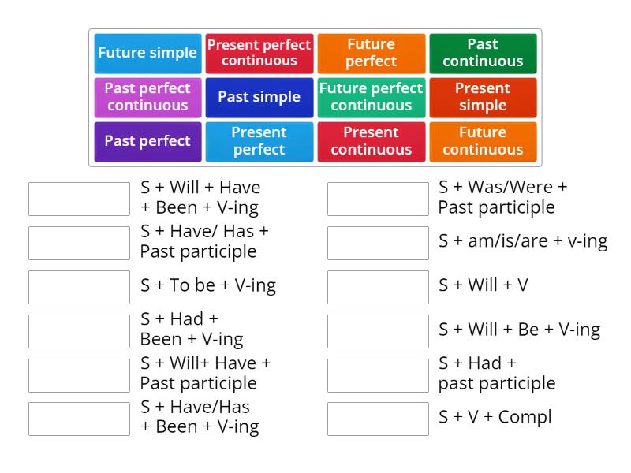Pick the Past perfect continuous tile
The width and height of the screenshot is (631, 473).
147,97
